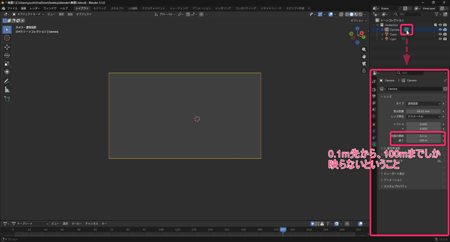Expand the ビューポート表示 panel
Viewport: 450px width, 242px height.
click(393, 174)
